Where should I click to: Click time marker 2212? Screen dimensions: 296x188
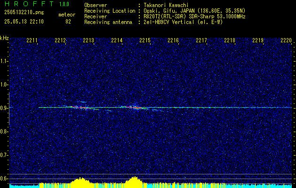60,40
